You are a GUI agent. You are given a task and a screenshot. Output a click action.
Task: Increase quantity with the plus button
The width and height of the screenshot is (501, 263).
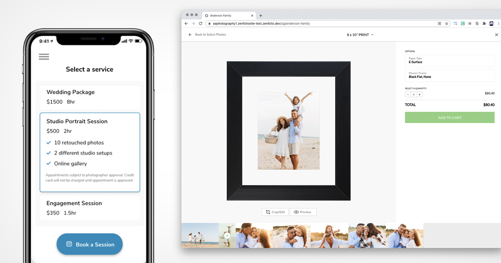click(420, 95)
